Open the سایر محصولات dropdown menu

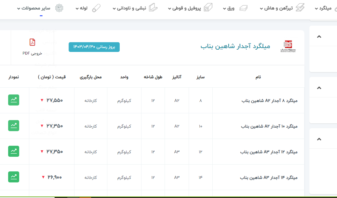tap(35, 8)
